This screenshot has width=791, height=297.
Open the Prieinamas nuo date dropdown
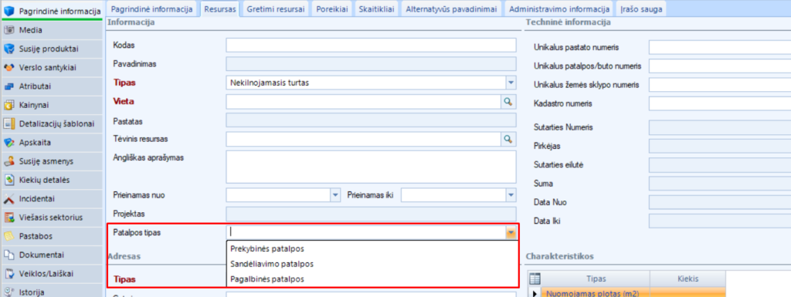click(x=335, y=195)
